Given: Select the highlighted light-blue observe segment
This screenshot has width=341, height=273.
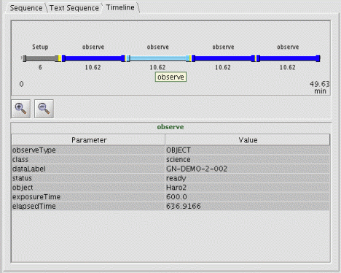Looking at the screenshot, I should pos(158,58).
